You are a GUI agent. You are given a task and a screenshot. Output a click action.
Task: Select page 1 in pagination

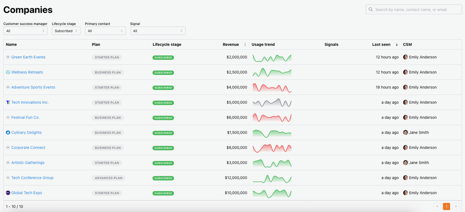pos(446,207)
